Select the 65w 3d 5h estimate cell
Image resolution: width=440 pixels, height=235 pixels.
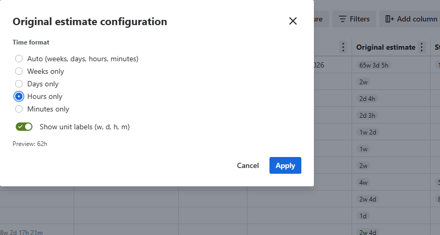pyautogui.click(x=374, y=65)
